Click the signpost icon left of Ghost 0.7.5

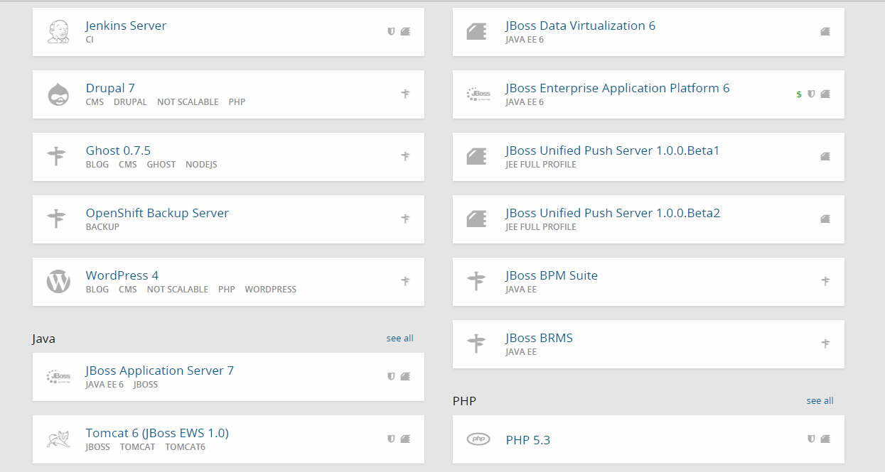57,157
